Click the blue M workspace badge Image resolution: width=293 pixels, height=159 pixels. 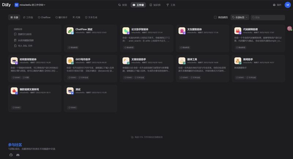point(16,5)
